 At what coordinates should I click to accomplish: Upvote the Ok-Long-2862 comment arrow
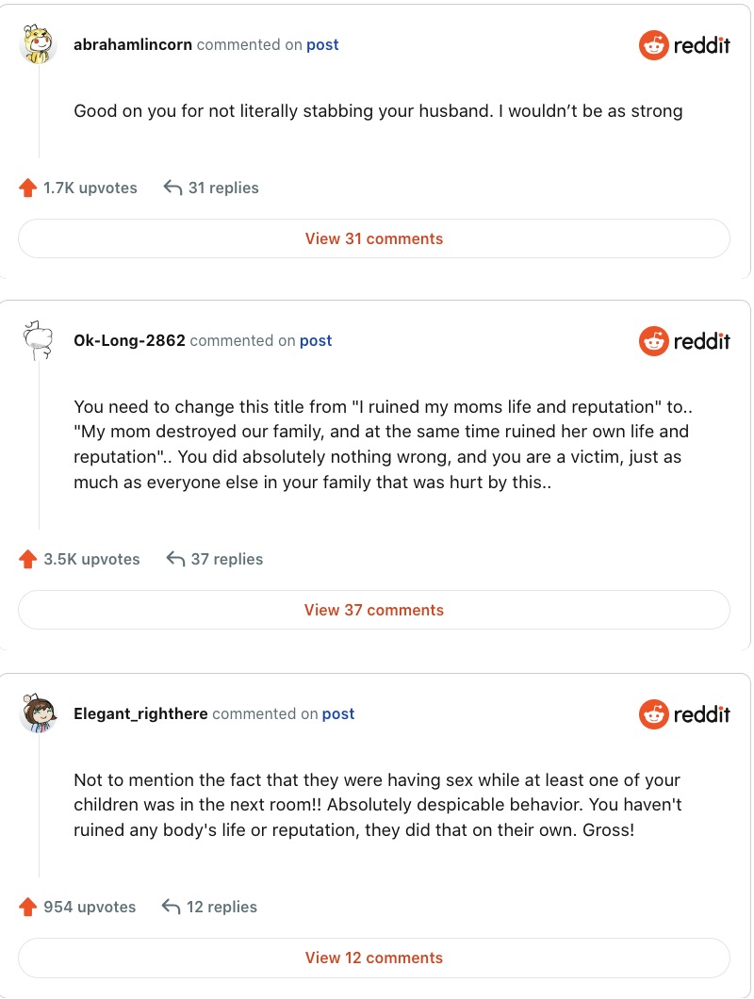coord(28,559)
